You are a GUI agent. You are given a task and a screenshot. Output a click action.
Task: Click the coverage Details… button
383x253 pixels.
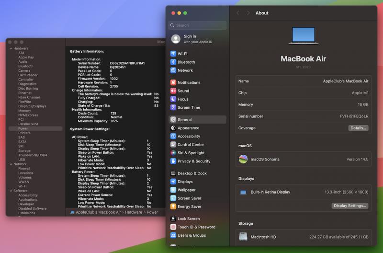click(x=358, y=128)
